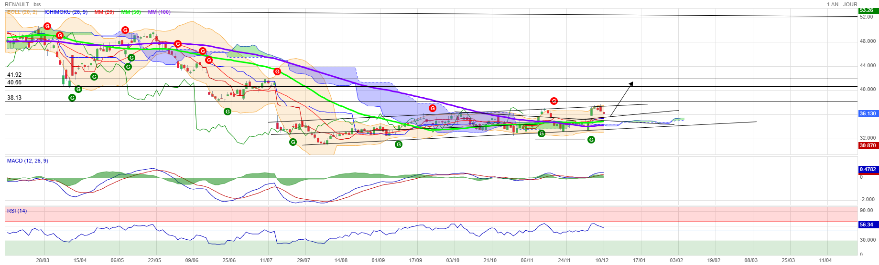Click the RENAULT - brs chart title

click(x=22, y=4)
